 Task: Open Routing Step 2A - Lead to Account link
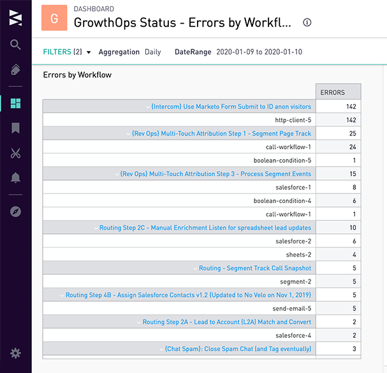coord(227,322)
